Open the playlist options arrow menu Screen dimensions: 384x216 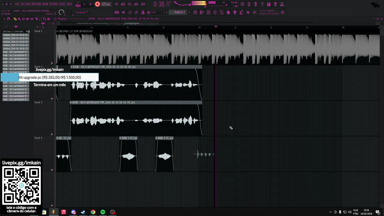(x=4, y=19)
